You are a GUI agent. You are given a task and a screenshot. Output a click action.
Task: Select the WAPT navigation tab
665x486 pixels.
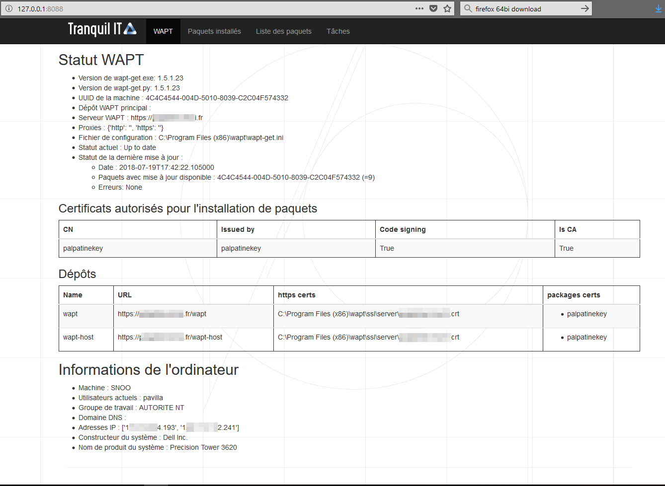click(x=163, y=31)
